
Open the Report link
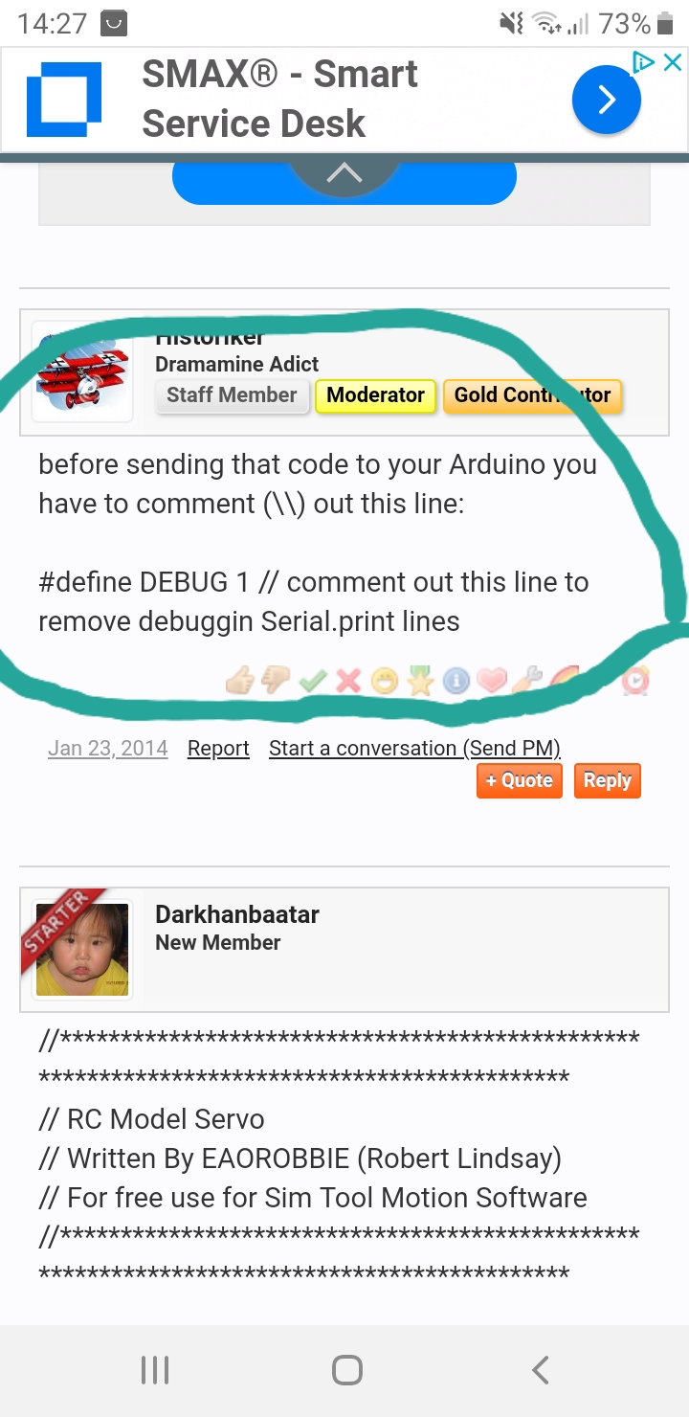point(218,749)
